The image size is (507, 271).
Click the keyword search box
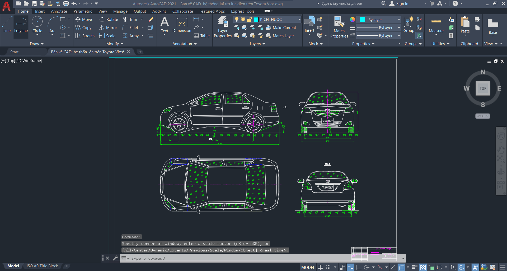pyautogui.click(x=350, y=3)
